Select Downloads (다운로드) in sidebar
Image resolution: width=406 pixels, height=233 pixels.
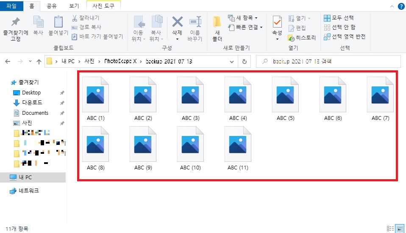[32, 103]
